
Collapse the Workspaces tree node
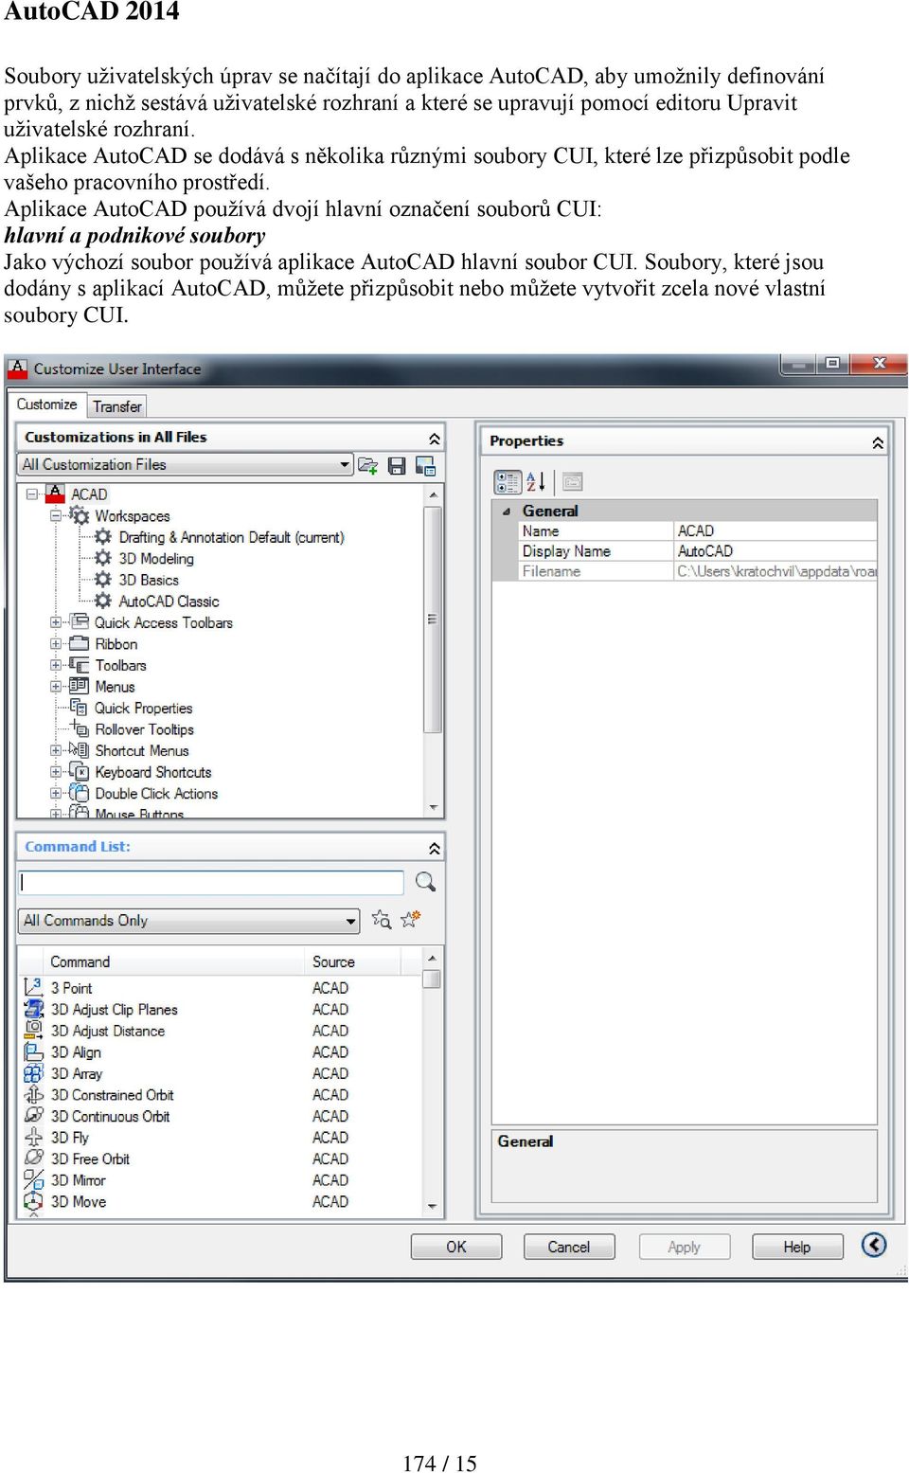click(56, 515)
